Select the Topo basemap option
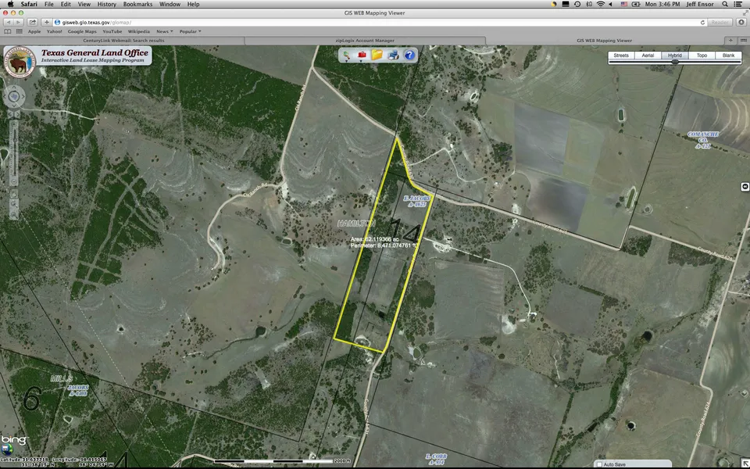The image size is (750, 469). coord(702,56)
